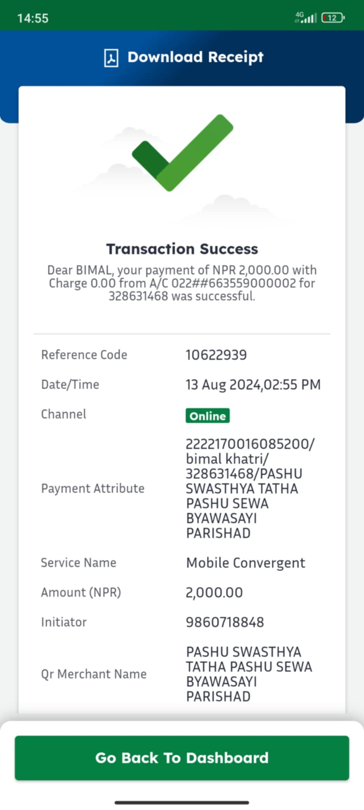
Task: Click the Transaction Success heading
Action: 182,249
